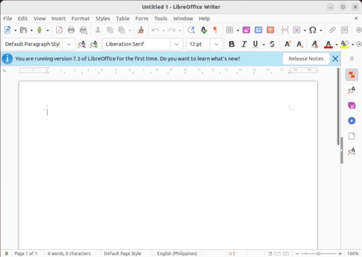This screenshot has height=257, width=362.
Task: Insert a chart
Action: pos(258,30)
